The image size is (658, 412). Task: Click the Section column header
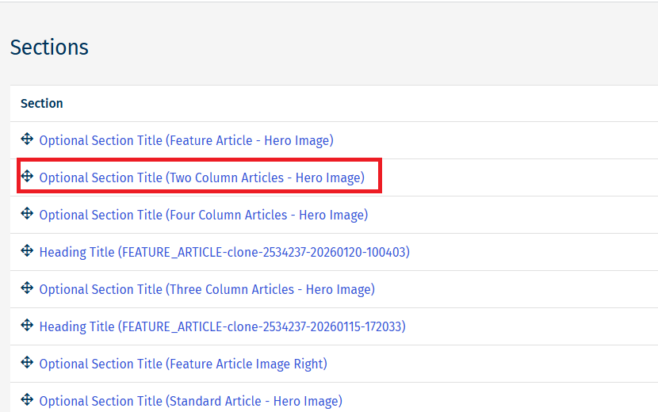click(x=42, y=103)
